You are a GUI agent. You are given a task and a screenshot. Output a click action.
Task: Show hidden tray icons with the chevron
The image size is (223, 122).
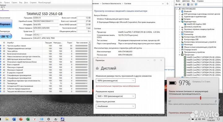tap(189, 119)
